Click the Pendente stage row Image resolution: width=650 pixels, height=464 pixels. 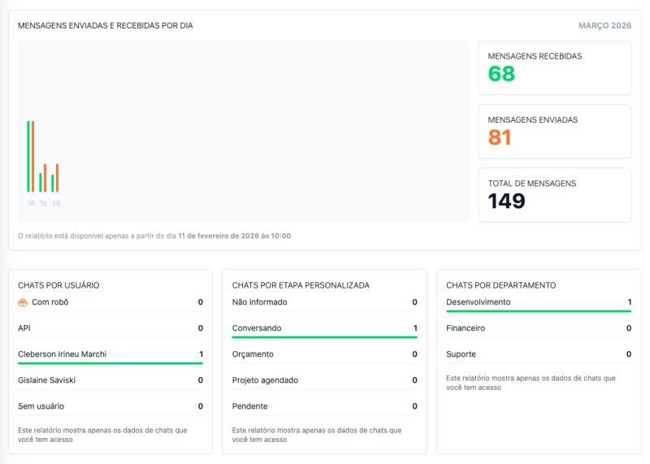(x=324, y=406)
